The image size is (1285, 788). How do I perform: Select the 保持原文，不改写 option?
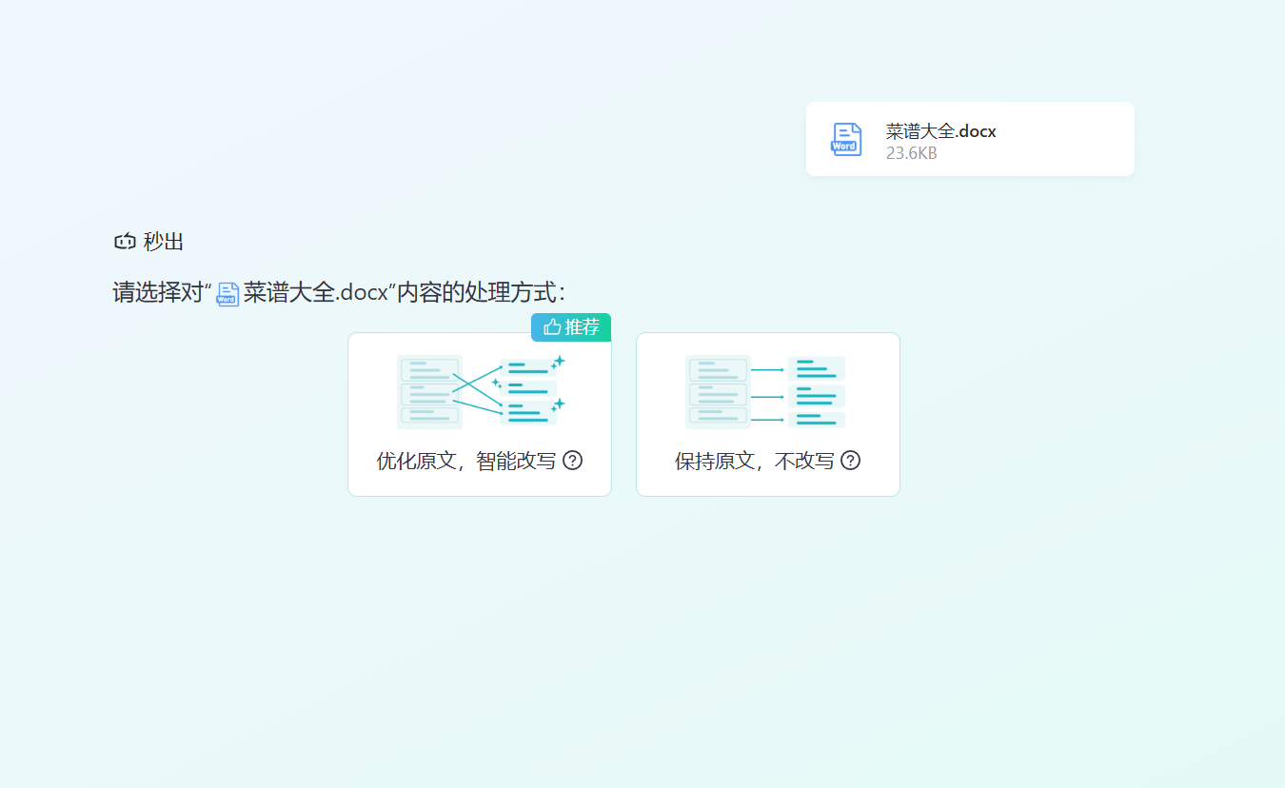[767, 414]
